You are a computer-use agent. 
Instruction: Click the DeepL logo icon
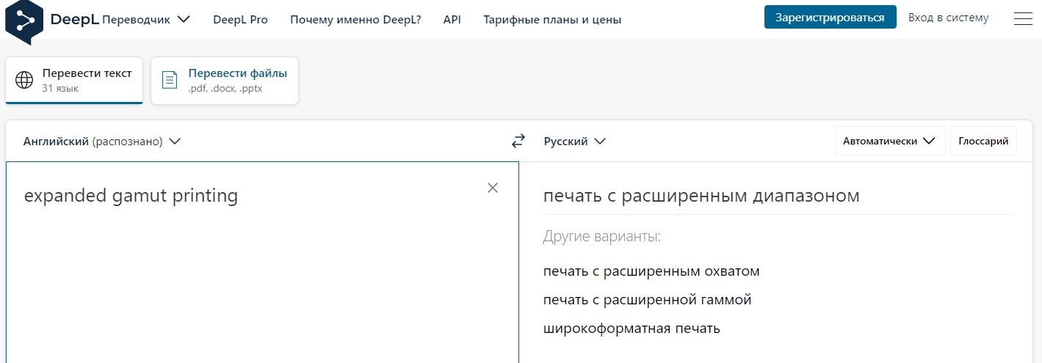click(x=24, y=18)
